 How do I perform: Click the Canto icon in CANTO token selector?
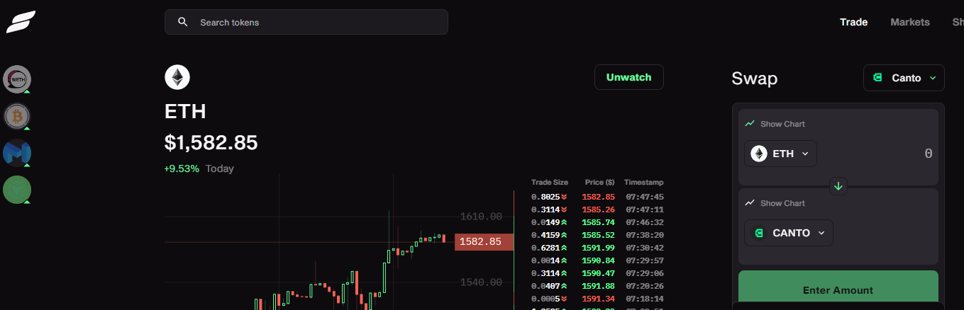pyautogui.click(x=759, y=233)
